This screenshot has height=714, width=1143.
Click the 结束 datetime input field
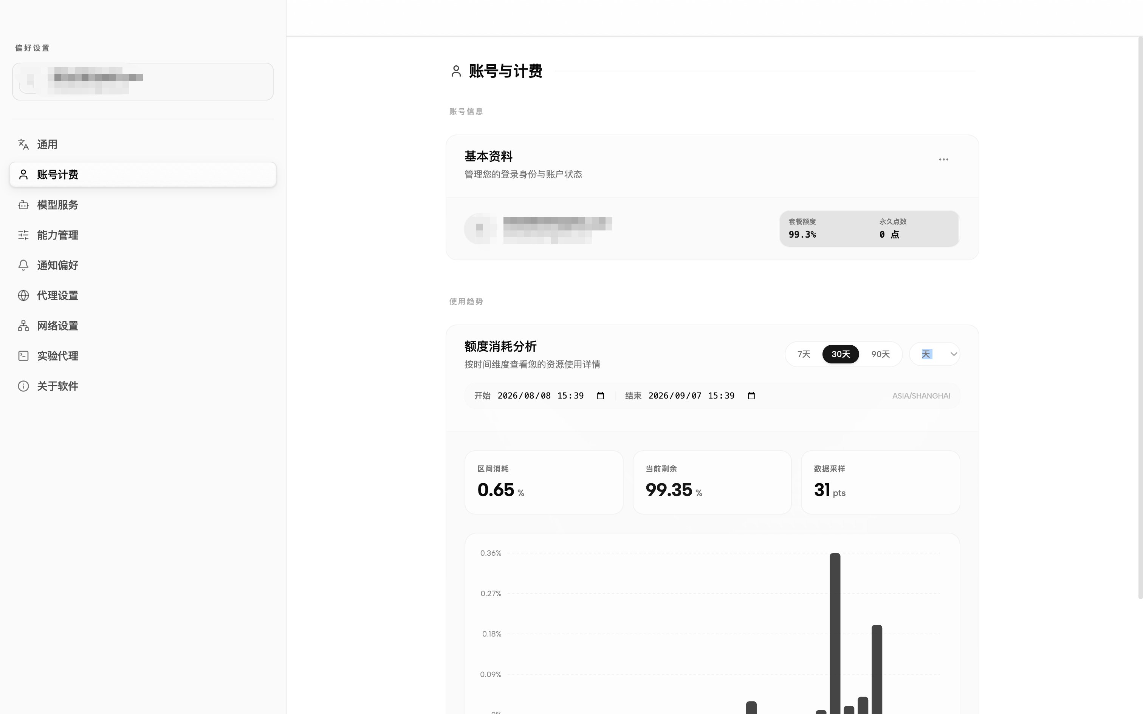pos(702,396)
